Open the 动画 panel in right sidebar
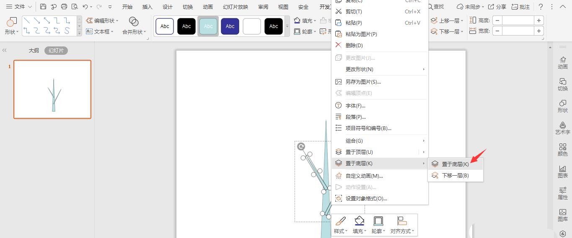 (563, 63)
